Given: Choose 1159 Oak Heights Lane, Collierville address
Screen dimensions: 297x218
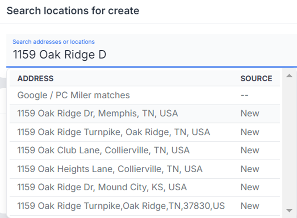Looking at the screenshot, I should coord(110,169).
